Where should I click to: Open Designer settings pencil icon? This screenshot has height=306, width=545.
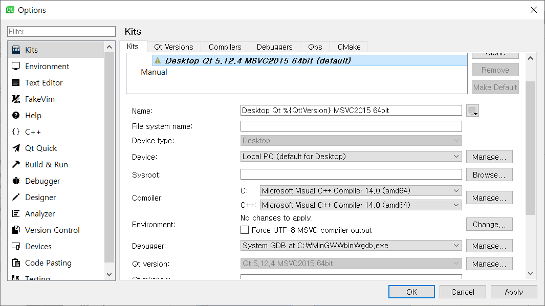pyautogui.click(x=16, y=197)
